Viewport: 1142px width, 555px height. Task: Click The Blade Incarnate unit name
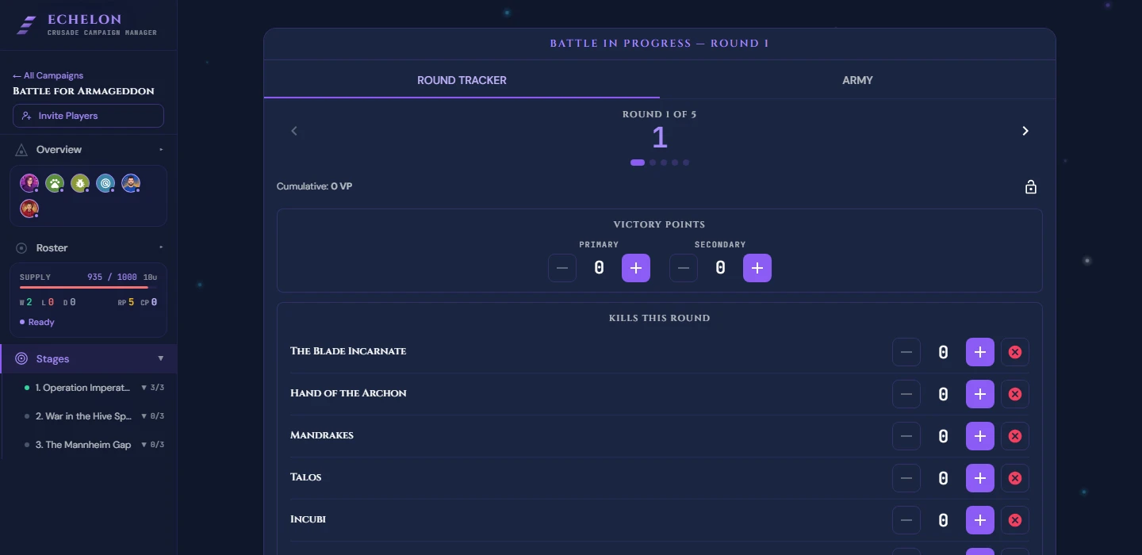(348, 350)
